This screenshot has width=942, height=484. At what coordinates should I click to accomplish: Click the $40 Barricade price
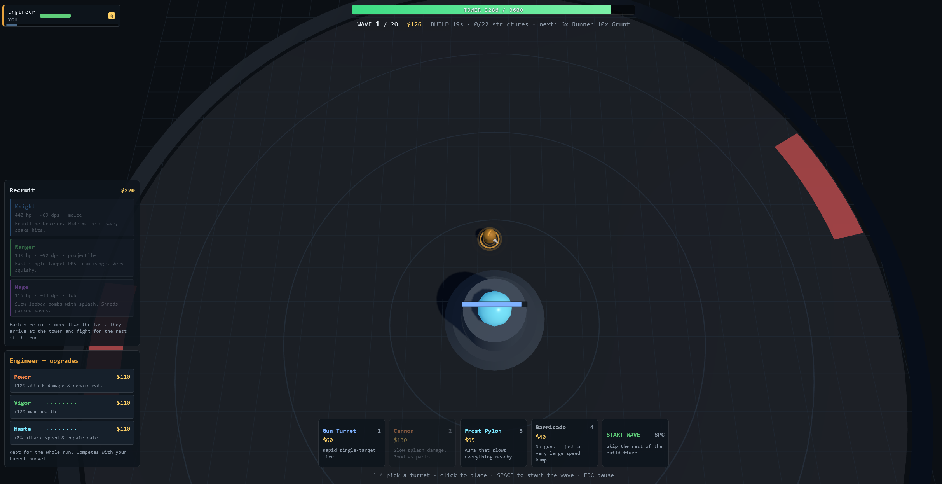pos(541,437)
